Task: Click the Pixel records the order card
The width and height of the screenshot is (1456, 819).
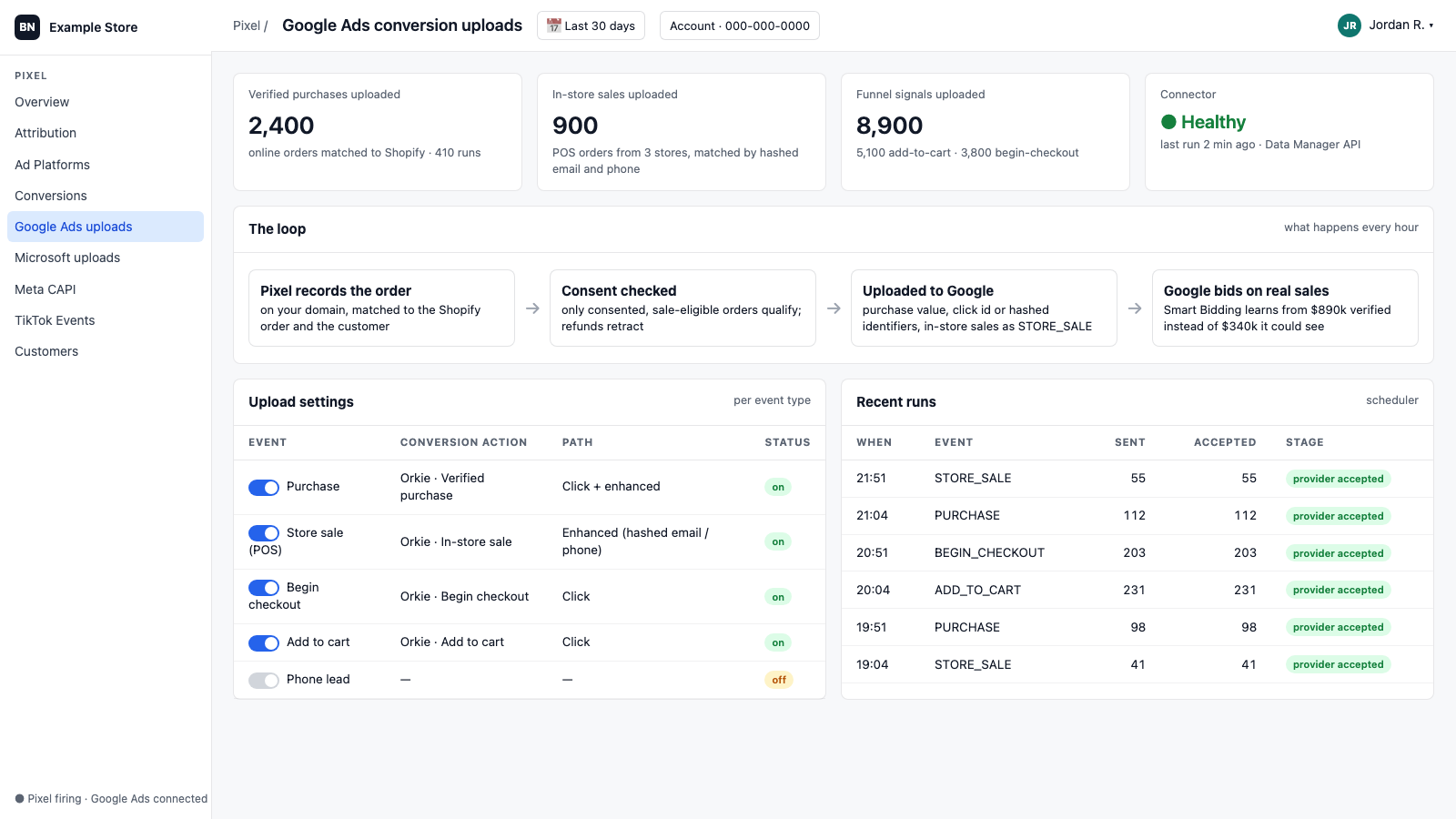Action: [x=381, y=308]
